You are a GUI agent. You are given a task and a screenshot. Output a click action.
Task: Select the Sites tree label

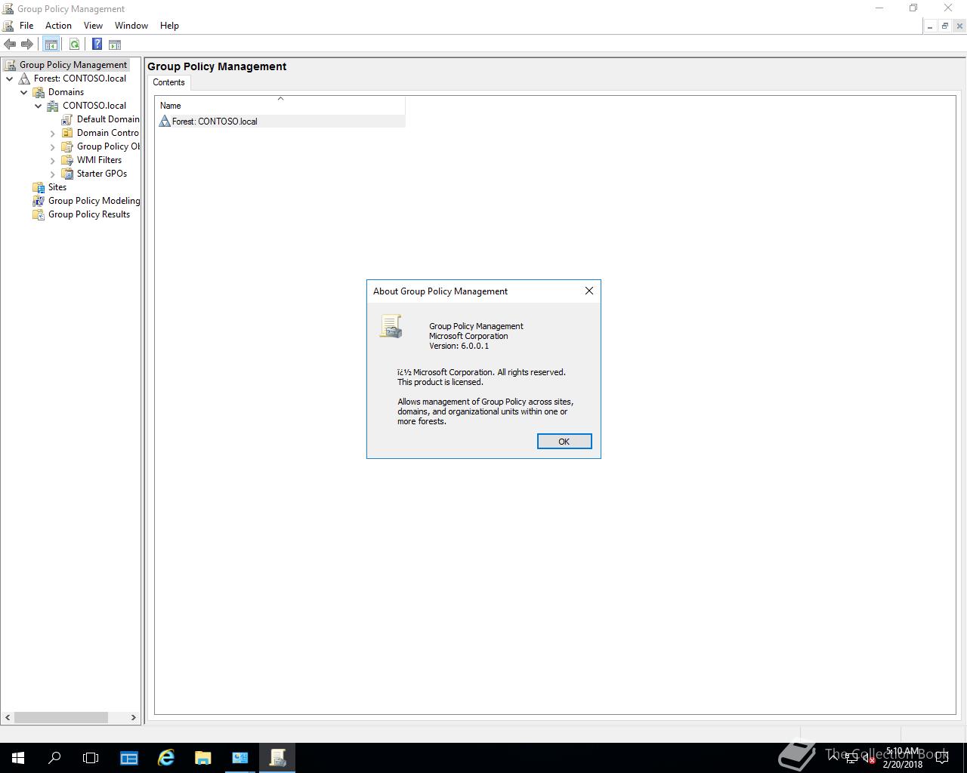click(57, 187)
